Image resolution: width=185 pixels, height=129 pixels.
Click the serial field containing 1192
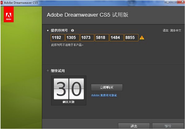[58, 37]
